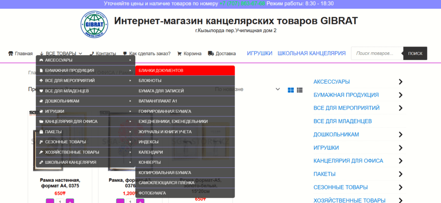Choose БУМАГА ДЛЯ ЗАПИСЕЙ in submenu
Viewport: 441px width, 203px height.
pos(185,91)
